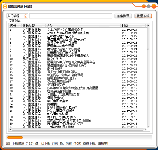This screenshot has width=158, height=150.
Task: Click the 搜索资源 button
Action: pos(123,16)
